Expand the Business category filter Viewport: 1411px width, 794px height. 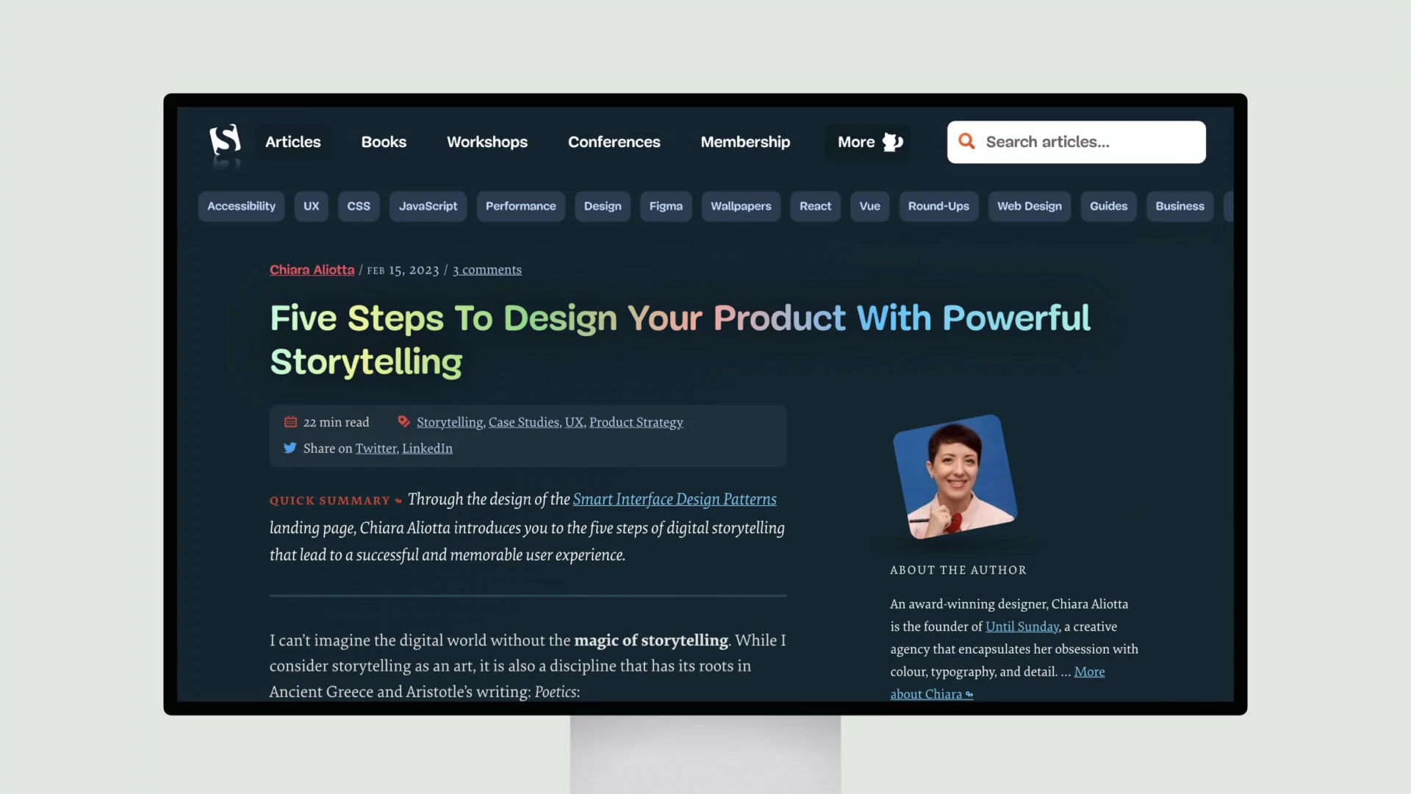coord(1180,206)
